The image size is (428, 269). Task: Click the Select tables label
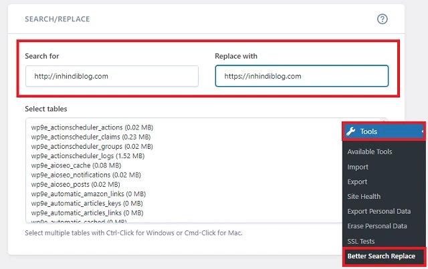[46, 109]
